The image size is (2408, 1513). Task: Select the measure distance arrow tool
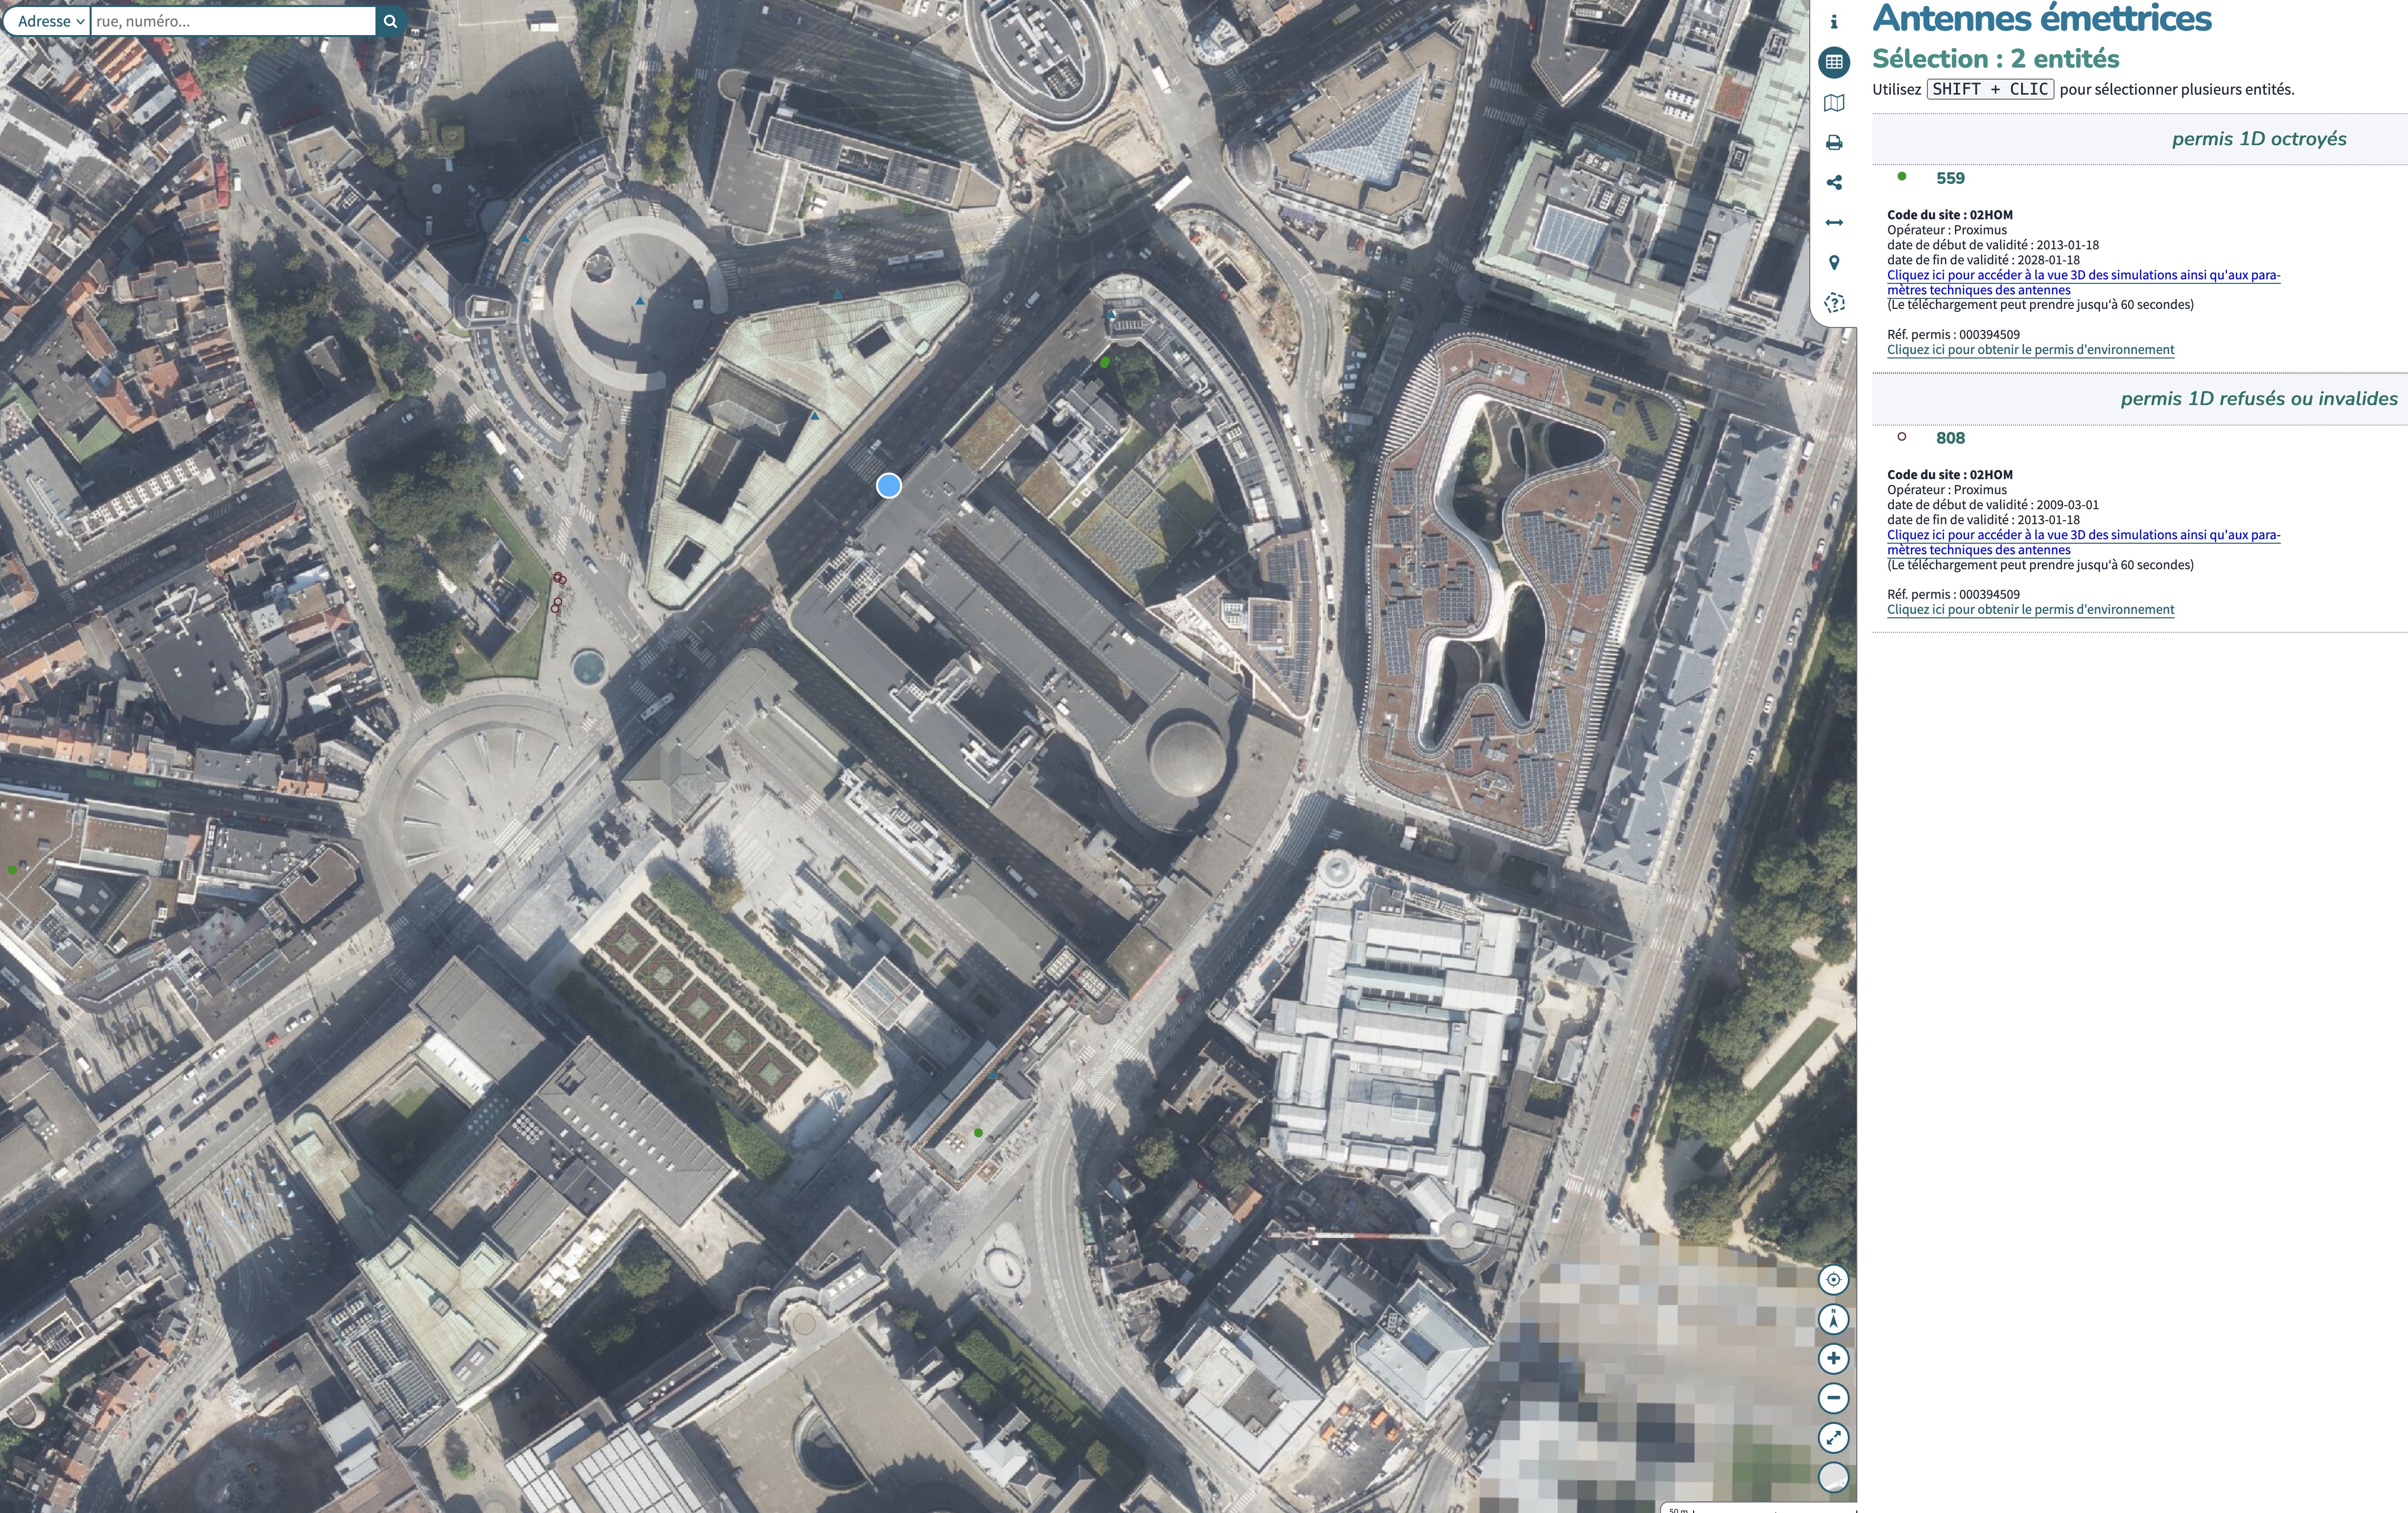pyautogui.click(x=1833, y=223)
